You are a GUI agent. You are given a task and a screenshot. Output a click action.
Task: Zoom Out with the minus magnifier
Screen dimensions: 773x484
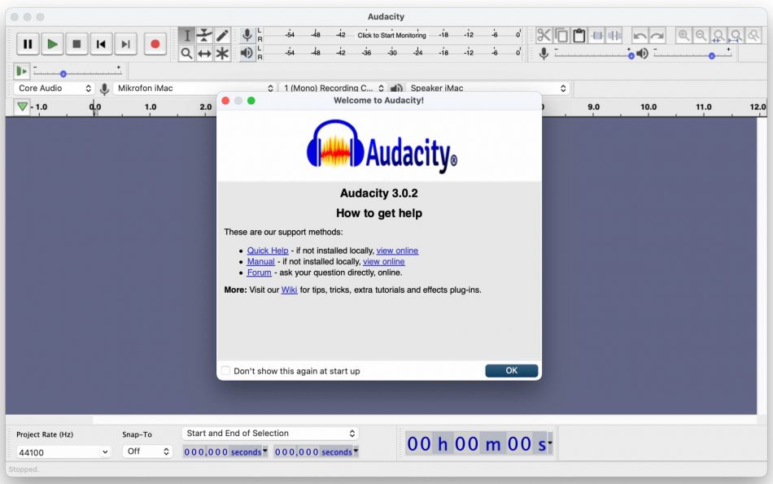(701, 36)
